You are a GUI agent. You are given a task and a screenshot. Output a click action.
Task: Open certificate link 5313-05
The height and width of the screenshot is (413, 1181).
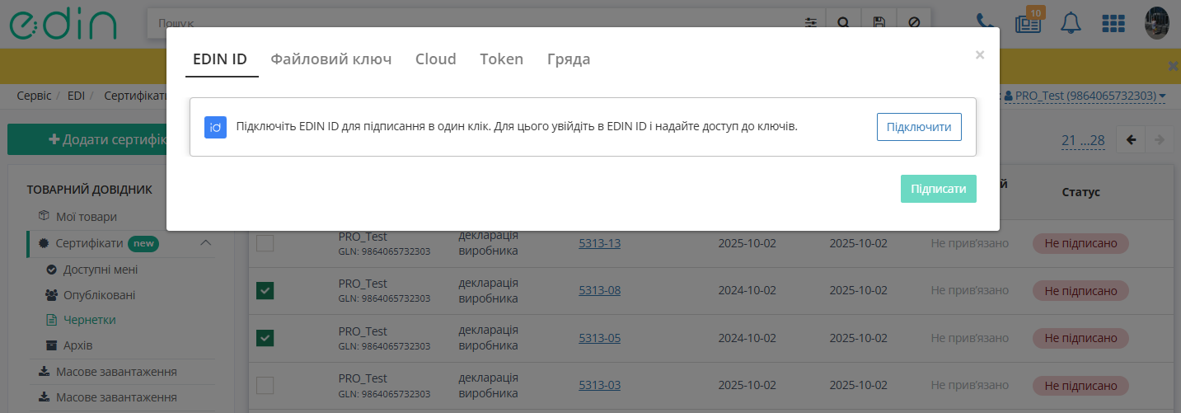(600, 338)
